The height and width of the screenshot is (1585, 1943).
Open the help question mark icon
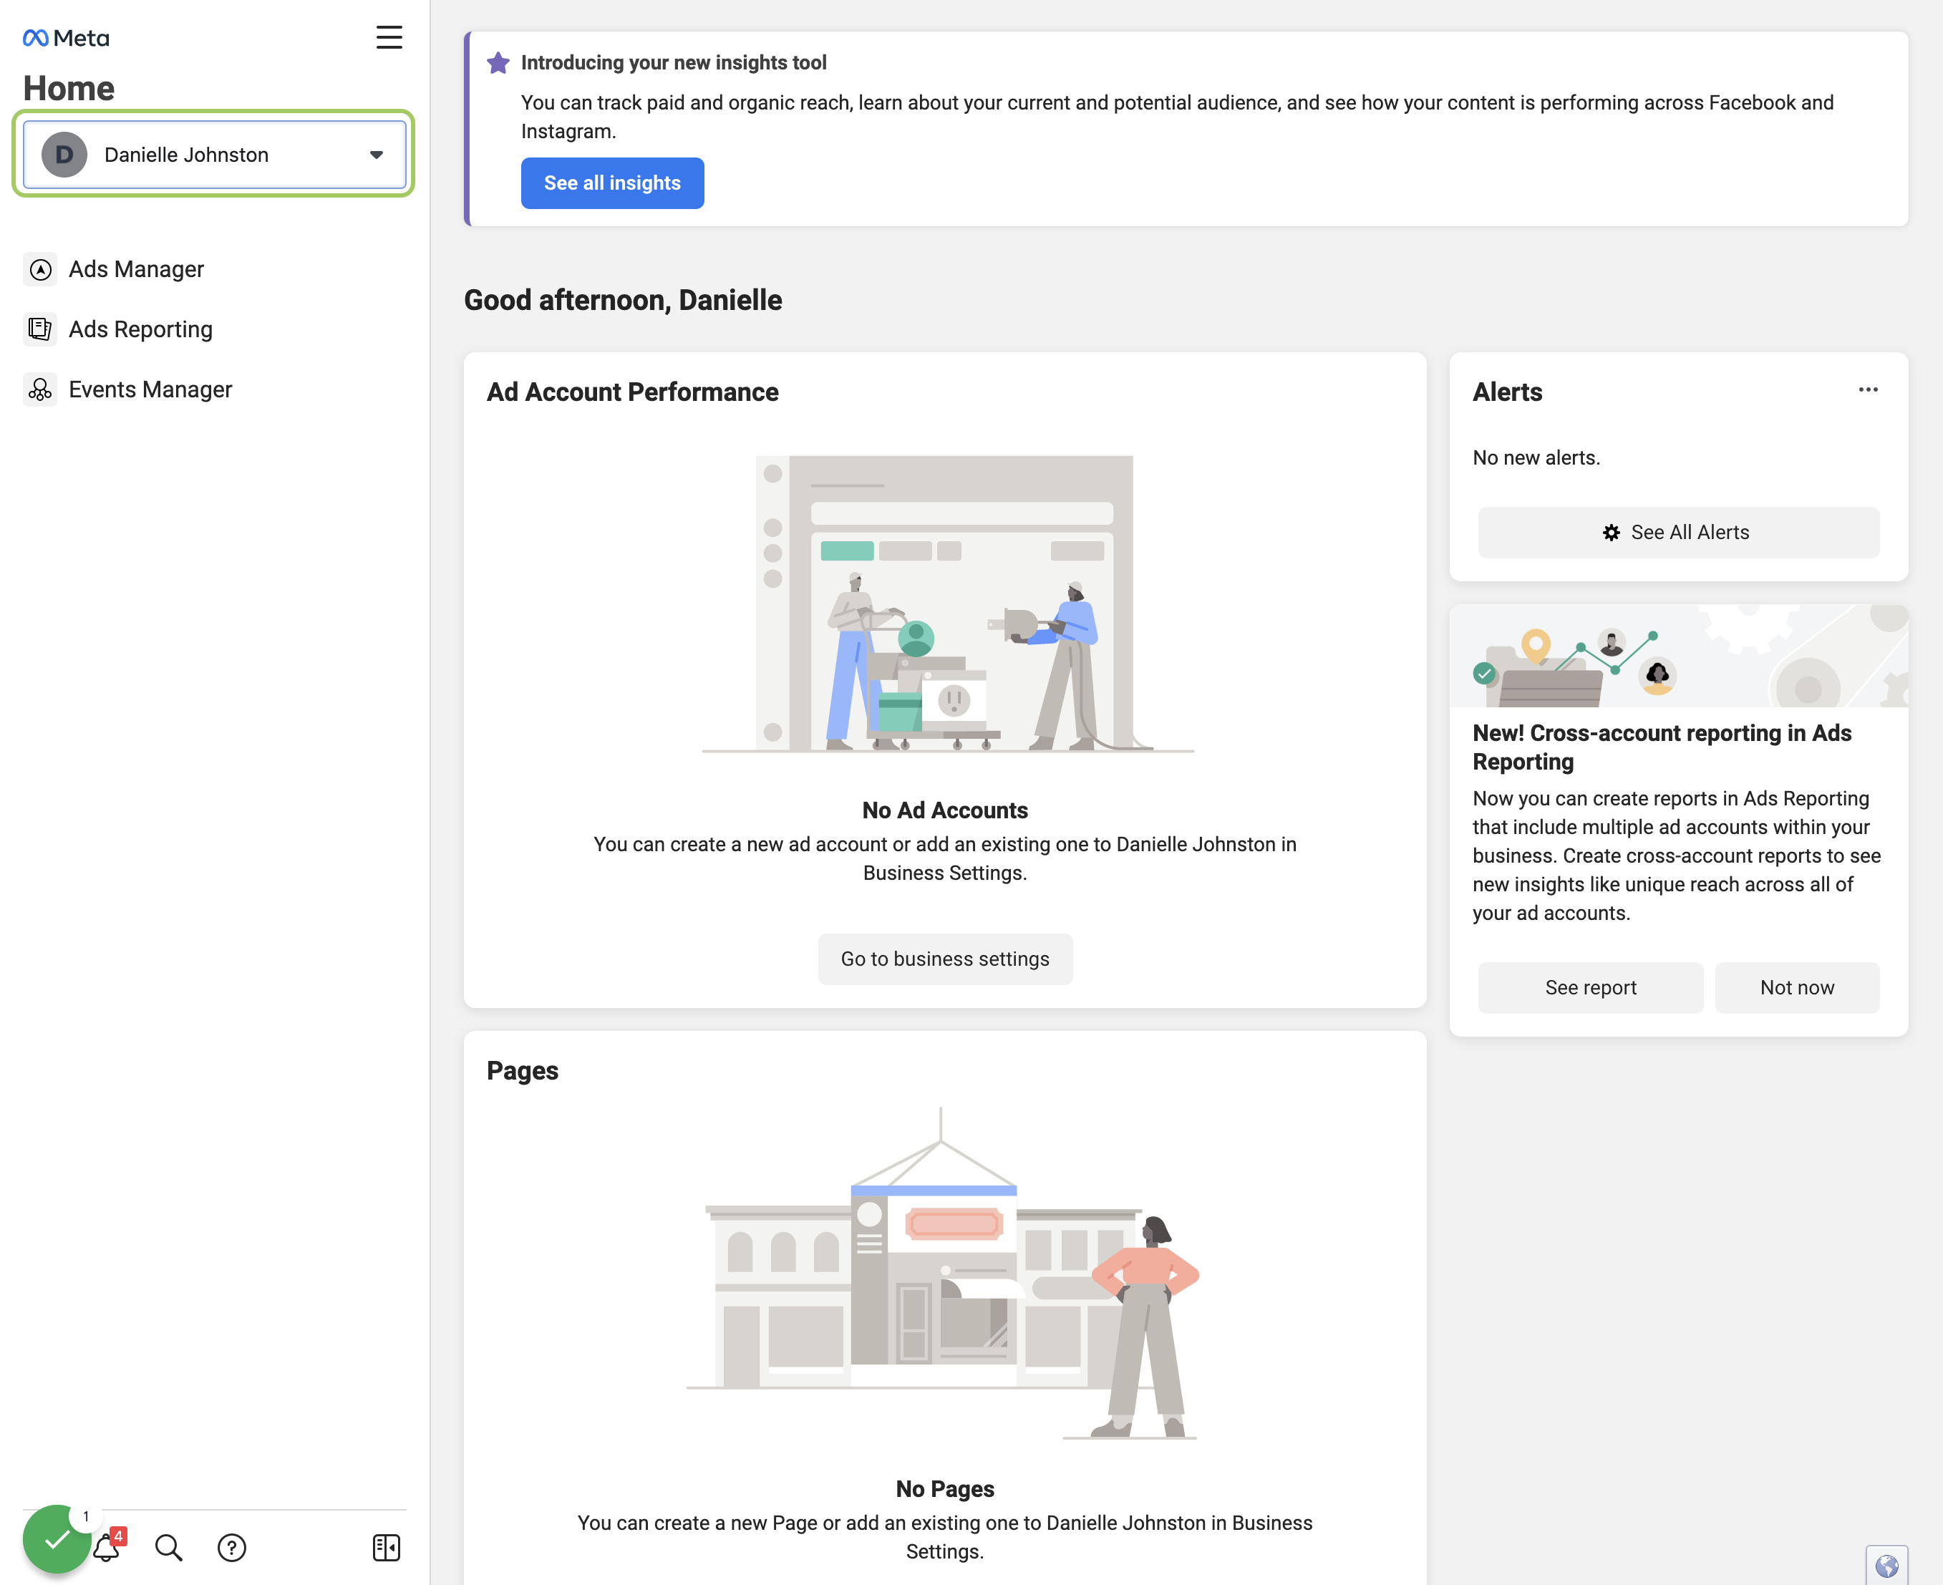[232, 1548]
